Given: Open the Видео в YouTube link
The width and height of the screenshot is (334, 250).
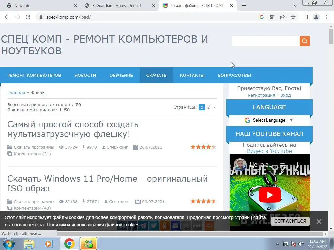Looking at the screenshot, I should (x=269, y=151).
